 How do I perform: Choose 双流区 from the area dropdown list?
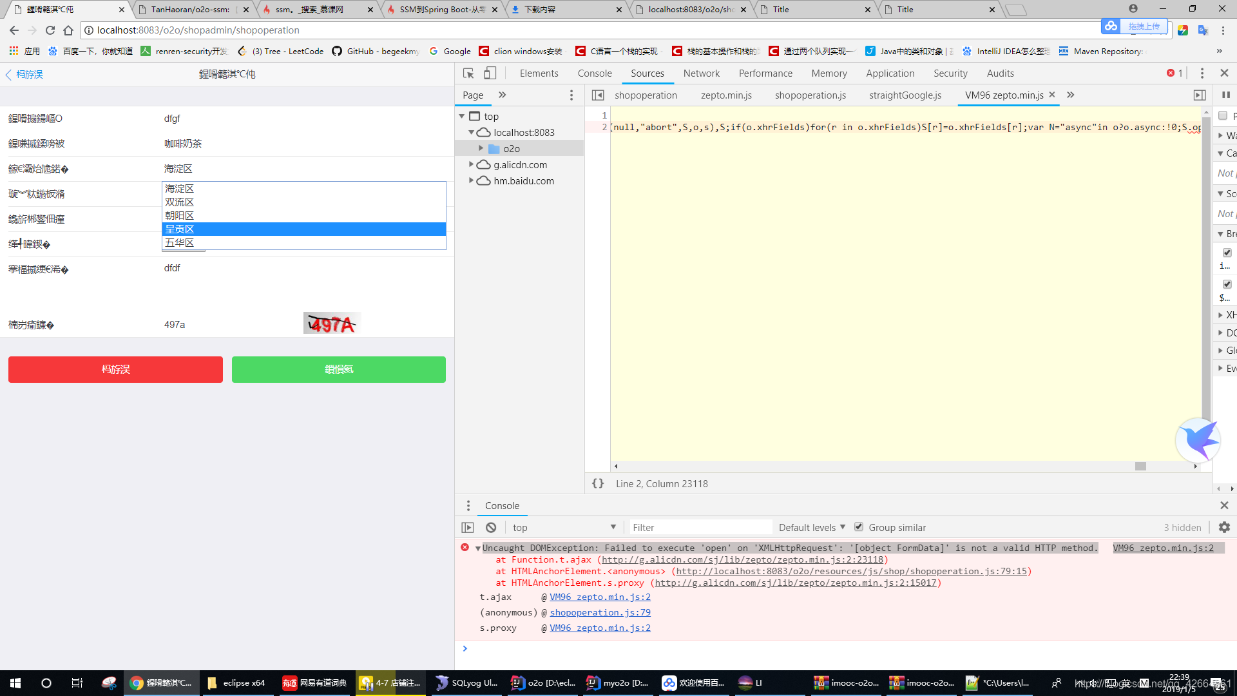pos(303,202)
